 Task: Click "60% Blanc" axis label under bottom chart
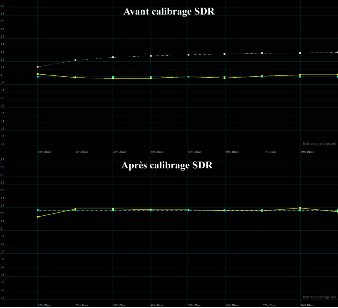(x=232, y=305)
